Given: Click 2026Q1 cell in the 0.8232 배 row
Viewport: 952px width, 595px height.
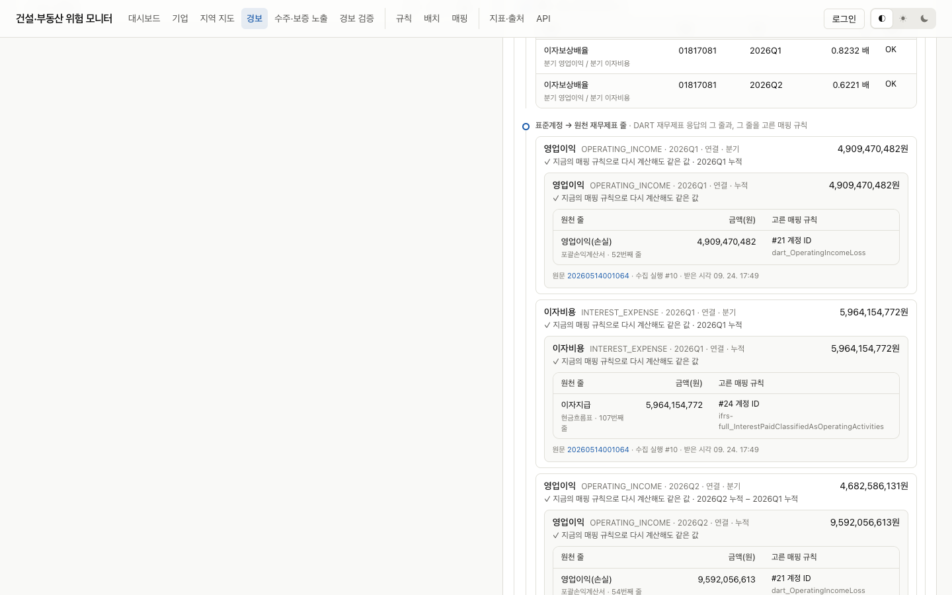Looking at the screenshot, I should [x=766, y=50].
